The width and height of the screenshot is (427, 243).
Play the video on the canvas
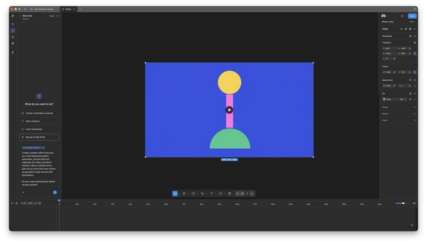[229, 110]
